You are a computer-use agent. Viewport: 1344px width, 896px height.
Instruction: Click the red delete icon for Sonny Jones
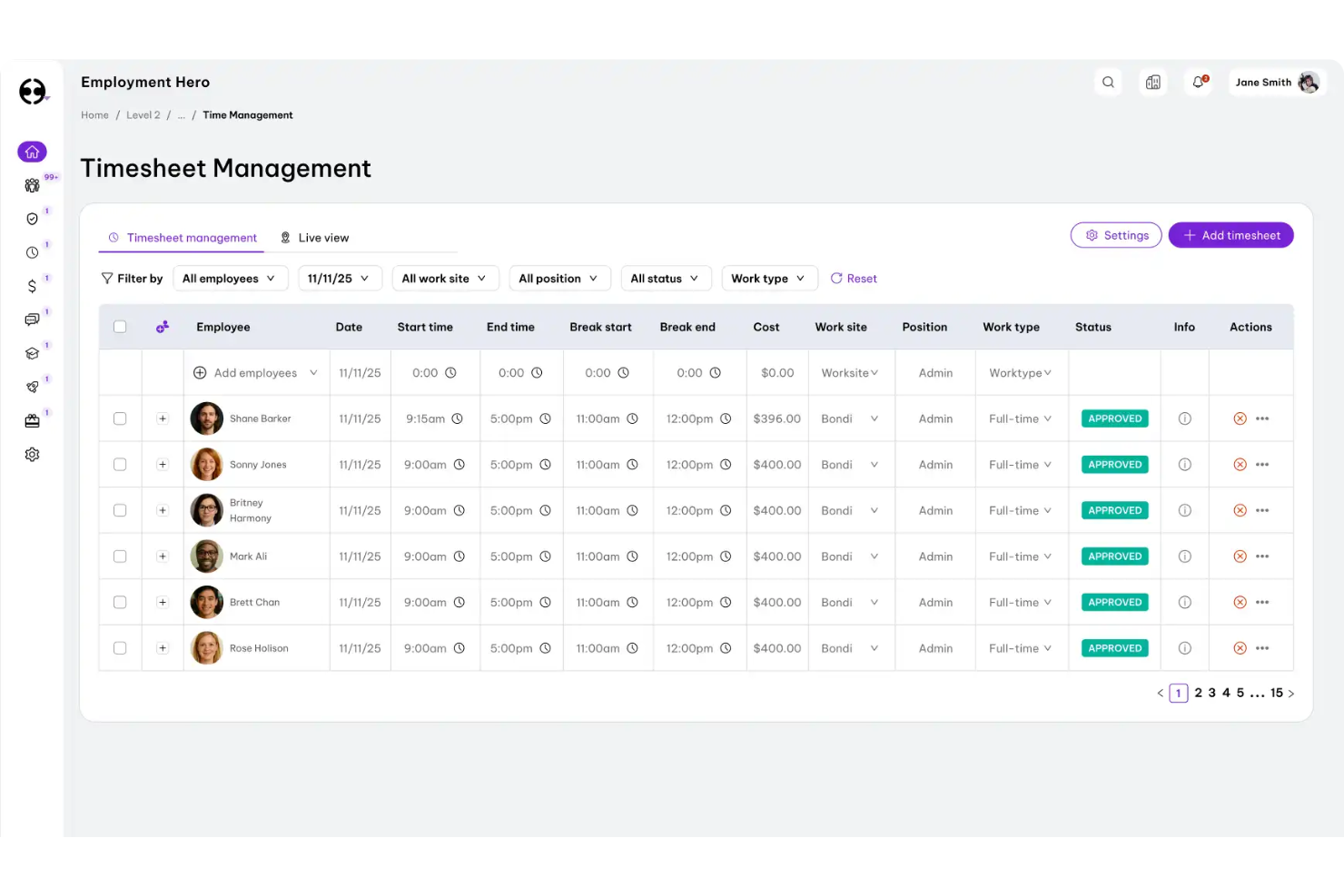coord(1240,465)
